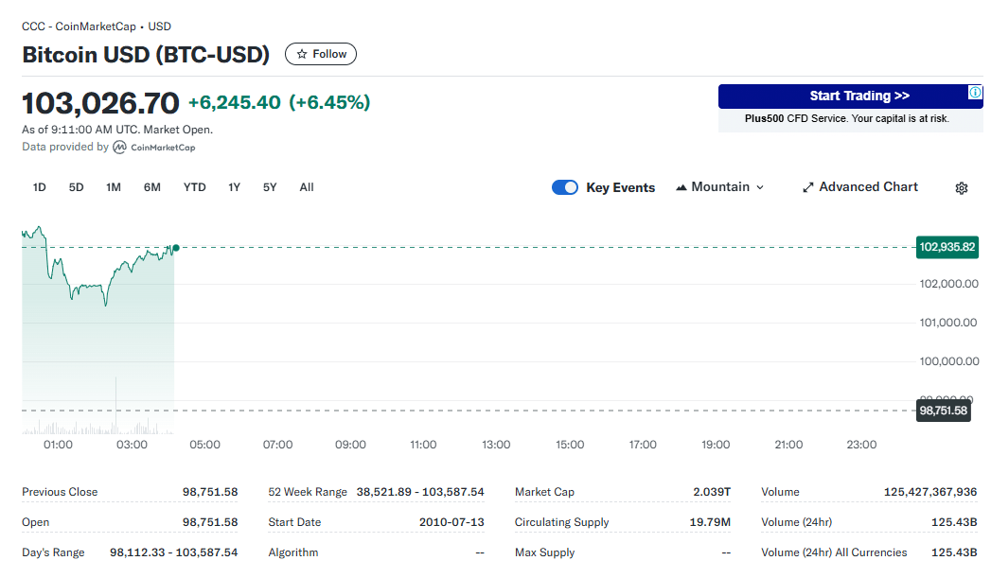This screenshot has height=578, width=991.
Task: Click the mountain chart type icon
Action: pos(681,187)
